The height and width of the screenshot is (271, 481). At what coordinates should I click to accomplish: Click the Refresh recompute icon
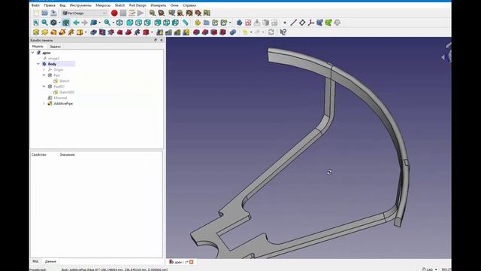point(271,32)
